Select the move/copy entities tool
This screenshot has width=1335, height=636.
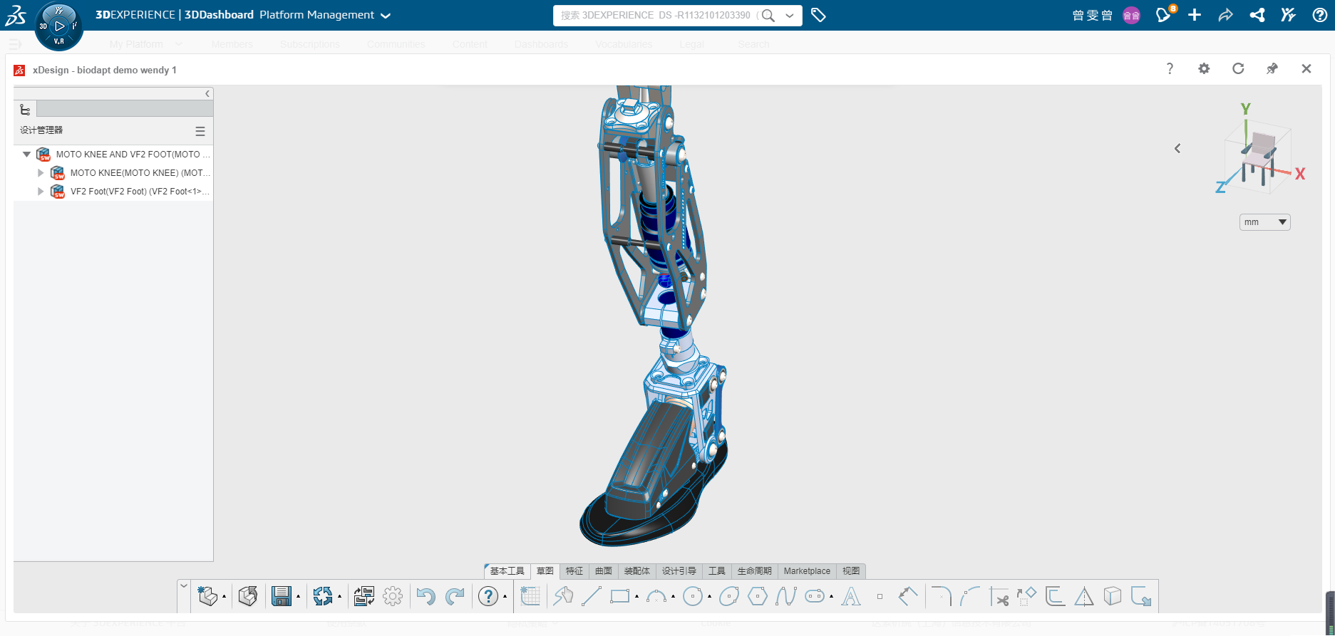(1026, 596)
